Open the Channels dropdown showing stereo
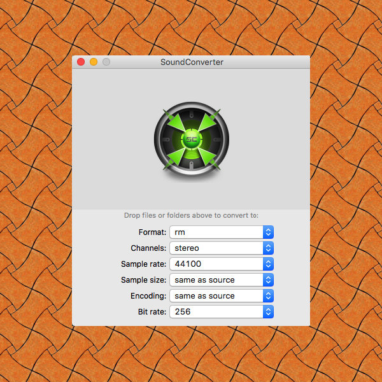 (222, 248)
